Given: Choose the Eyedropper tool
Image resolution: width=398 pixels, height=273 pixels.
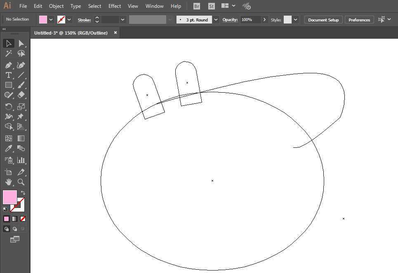Looking at the screenshot, I should [x=8, y=149].
